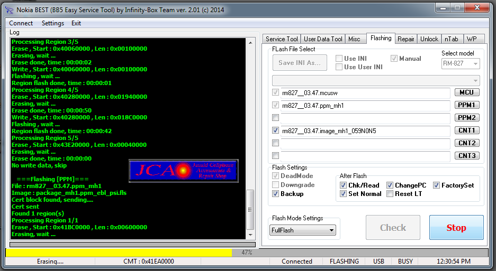This screenshot has width=496, height=271.
Task: Click the MCU file browse button
Action: point(466,92)
